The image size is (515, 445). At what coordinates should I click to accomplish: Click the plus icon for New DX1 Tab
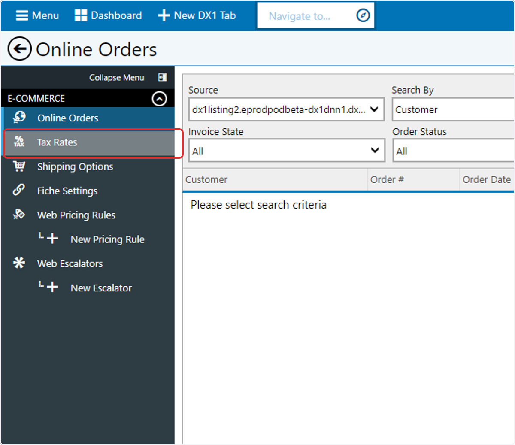click(164, 15)
